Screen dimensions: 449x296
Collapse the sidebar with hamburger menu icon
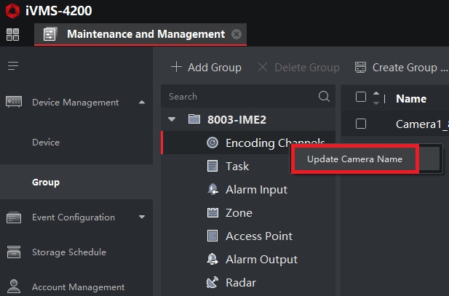pos(13,66)
